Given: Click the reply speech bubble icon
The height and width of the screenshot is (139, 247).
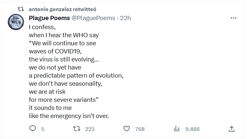Looking at the screenshot, I should pyautogui.click(x=32, y=129).
